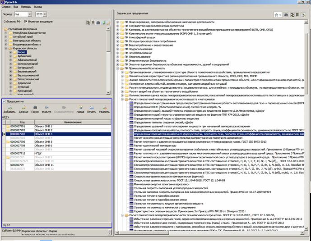Toggle the Включая входящие checkbox
311x241 pixels.
(x=25, y=21)
